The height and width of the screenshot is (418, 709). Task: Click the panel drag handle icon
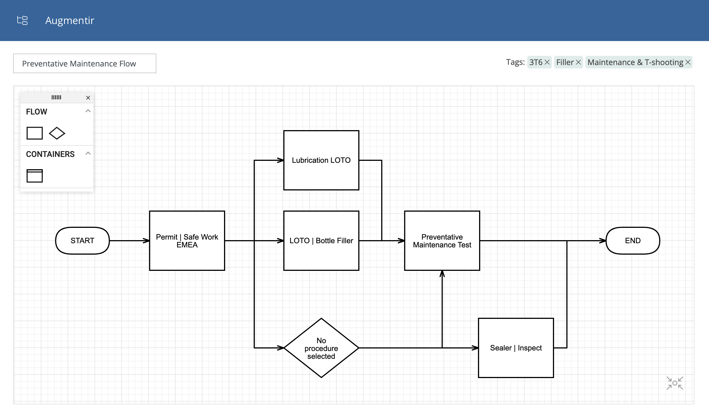point(56,97)
